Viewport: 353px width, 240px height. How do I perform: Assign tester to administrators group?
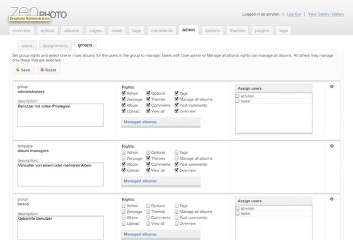pos(237,101)
